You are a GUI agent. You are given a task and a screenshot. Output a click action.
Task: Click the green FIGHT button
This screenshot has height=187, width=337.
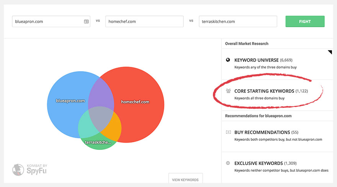click(305, 21)
